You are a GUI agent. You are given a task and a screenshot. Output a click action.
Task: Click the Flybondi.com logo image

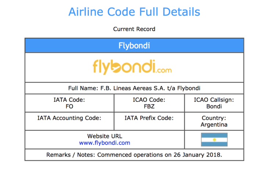pyautogui.click(x=132, y=68)
